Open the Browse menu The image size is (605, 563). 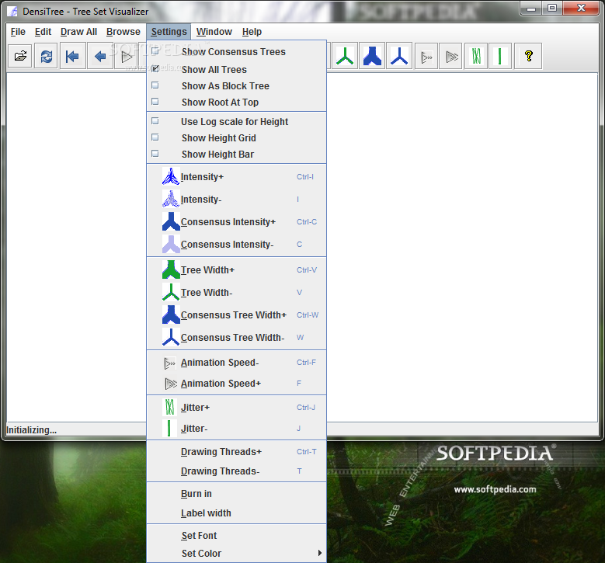pyautogui.click(x=123, y=32)
